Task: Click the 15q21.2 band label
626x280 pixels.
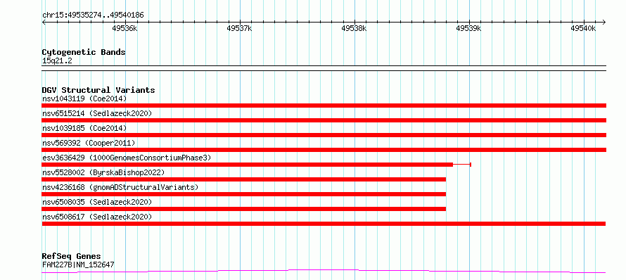Action: (57, 61)
